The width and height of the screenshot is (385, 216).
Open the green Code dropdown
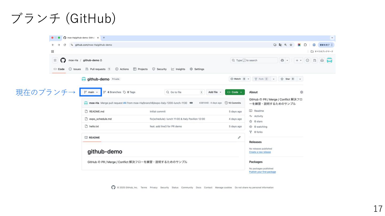tap(235, 92)
